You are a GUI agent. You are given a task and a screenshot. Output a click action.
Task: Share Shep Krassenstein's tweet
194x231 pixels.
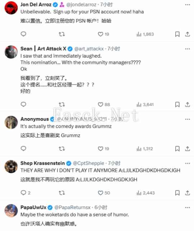pos(187,193)
